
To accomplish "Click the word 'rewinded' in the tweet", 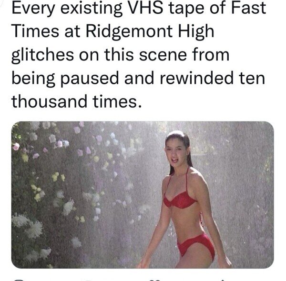I will point(196,79).
